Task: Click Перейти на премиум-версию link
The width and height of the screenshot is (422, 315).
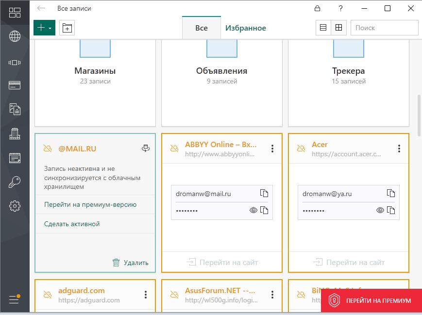Action: tap(90, 204)
